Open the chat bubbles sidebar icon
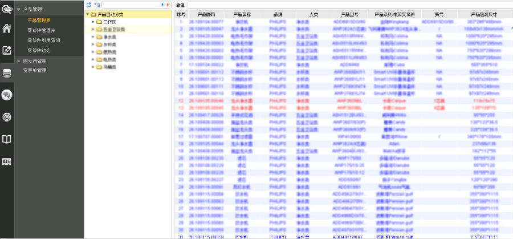The image size is (513, 239). tap(7, 95)
